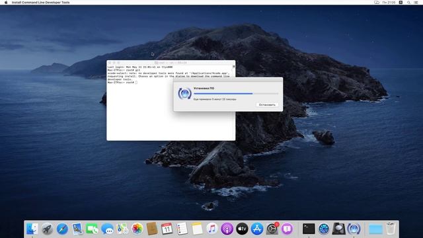This screenshot has width=423, height=238.
Task: Open Apple TV app in Dock
Action: click(242, 229)
